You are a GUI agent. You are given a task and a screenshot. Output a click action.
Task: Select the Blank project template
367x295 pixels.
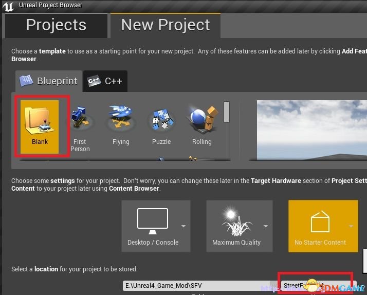(40, 126)
